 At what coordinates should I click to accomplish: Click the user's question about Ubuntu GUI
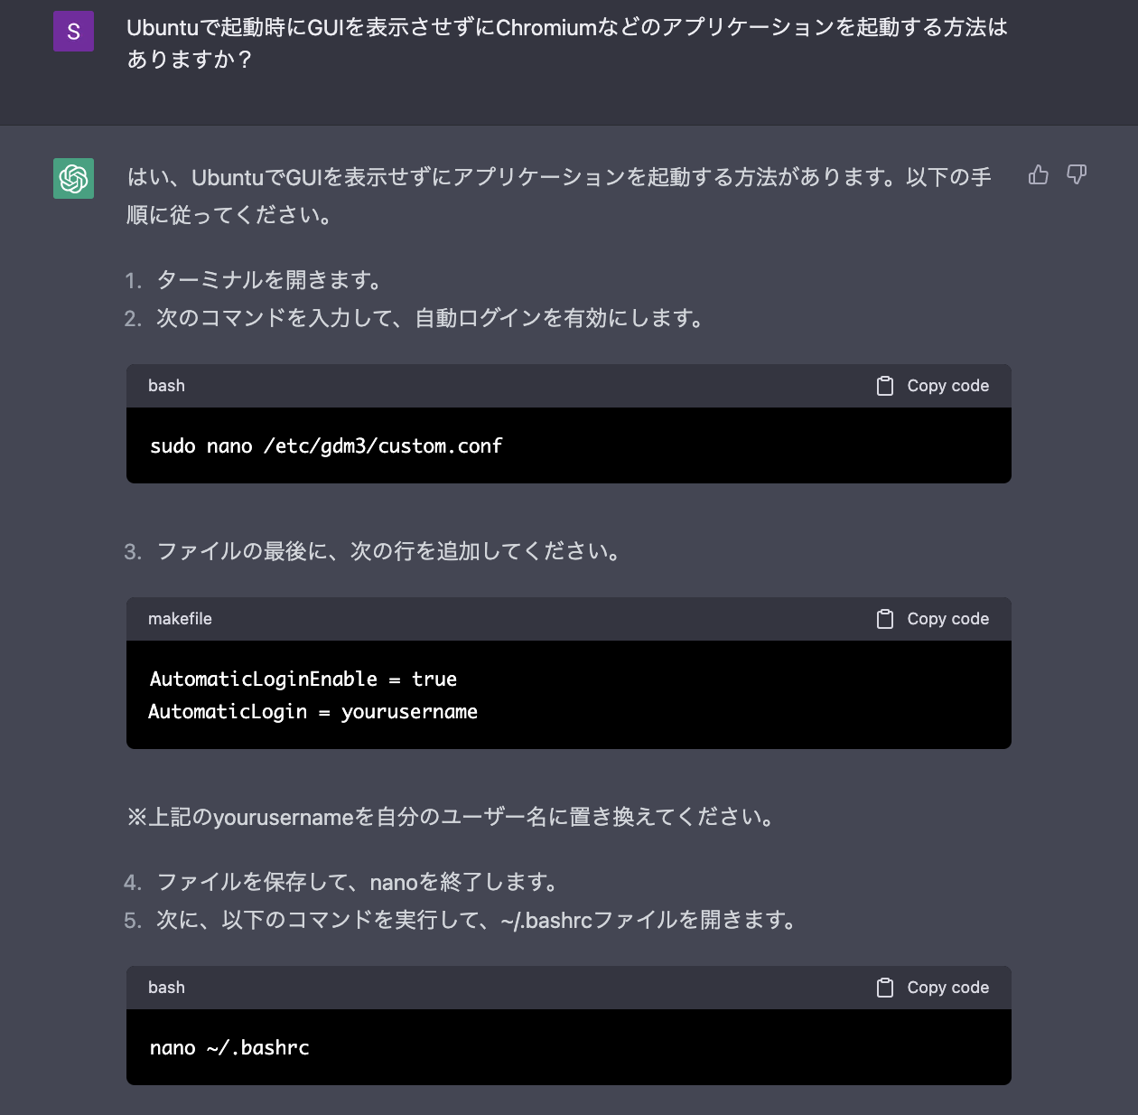click(x=567, y=42)
